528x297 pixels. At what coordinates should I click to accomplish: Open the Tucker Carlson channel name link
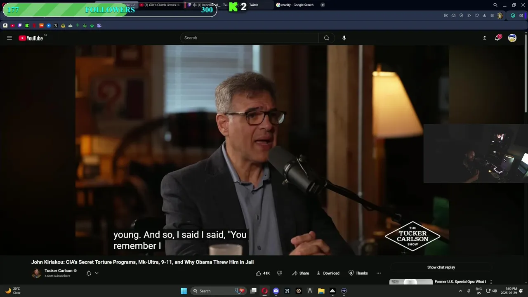click(58, 271)
